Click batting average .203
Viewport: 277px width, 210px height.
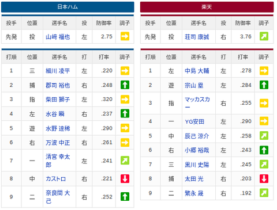pyautogui.click(x=246, y=178)
